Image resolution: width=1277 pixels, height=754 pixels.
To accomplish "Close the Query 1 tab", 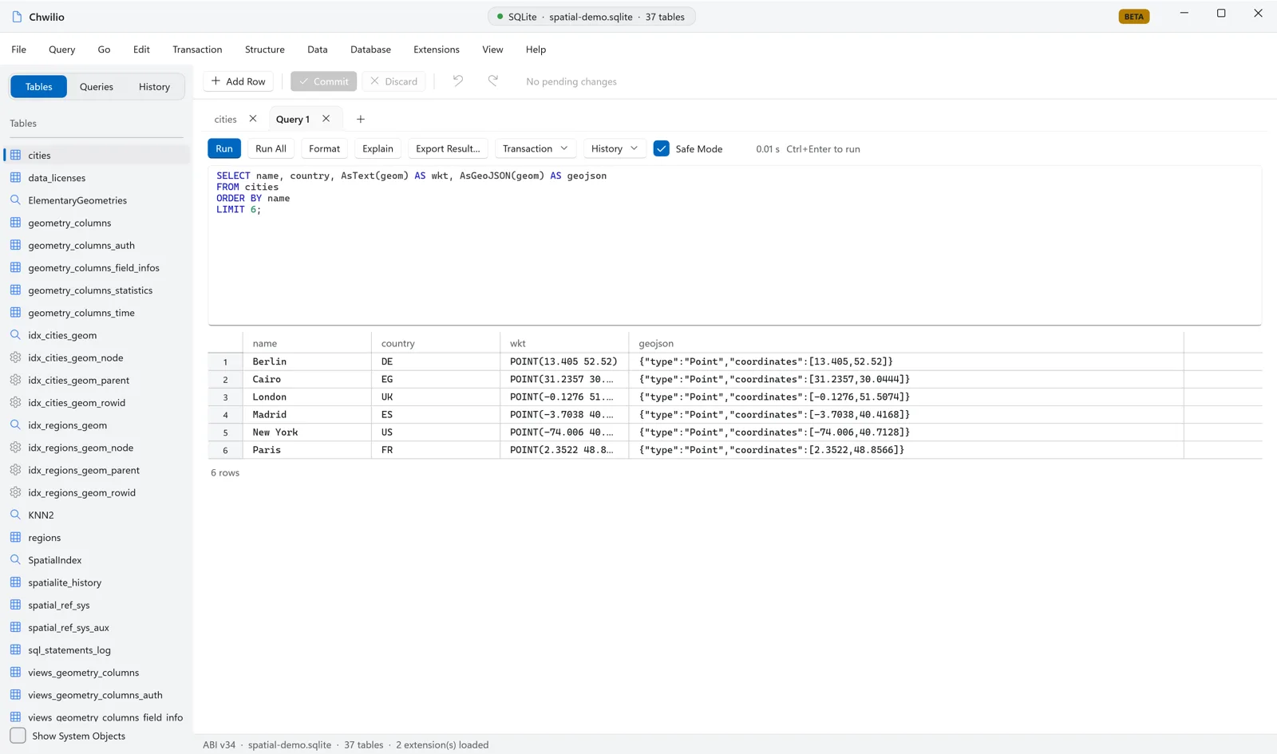I will point(326,119).
